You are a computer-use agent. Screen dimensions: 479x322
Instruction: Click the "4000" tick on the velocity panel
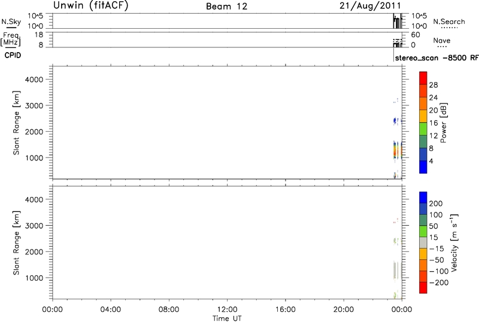click(34, 199)
